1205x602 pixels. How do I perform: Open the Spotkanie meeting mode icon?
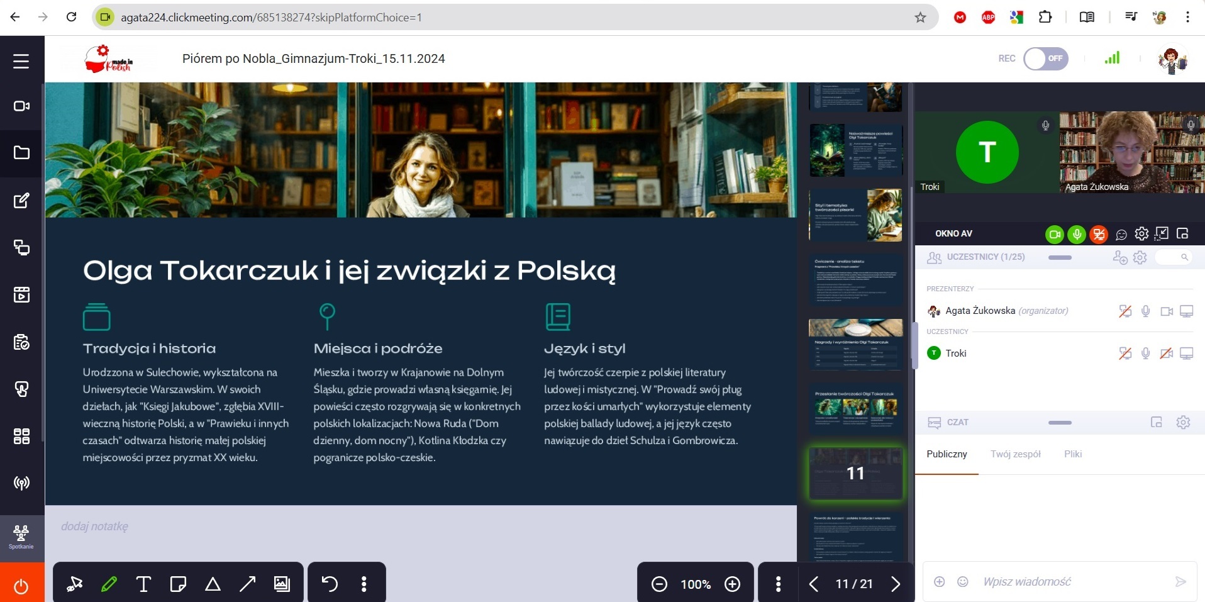click(x=21, y=538)
